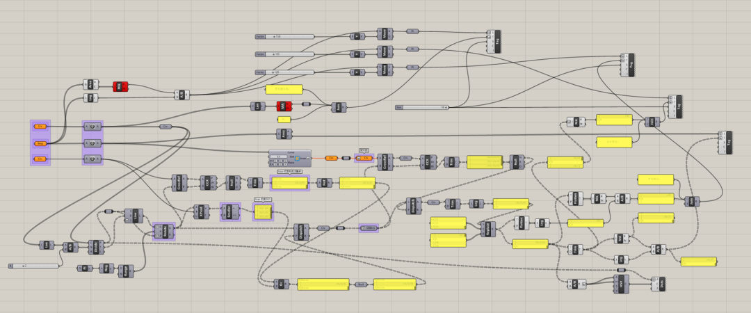
Task: Select the Or gate component at bottom
Action: click(282, 284)
